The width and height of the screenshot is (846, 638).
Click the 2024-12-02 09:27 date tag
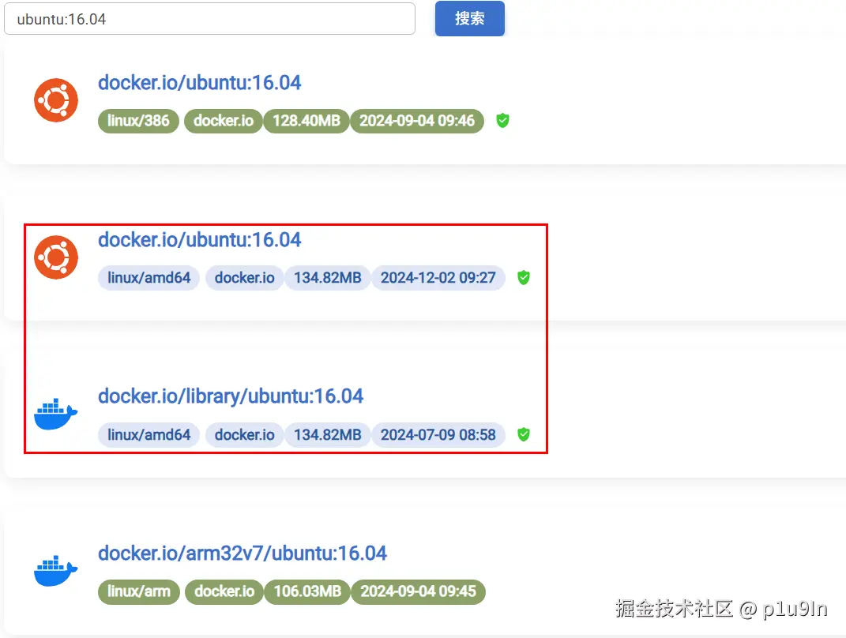point(438,278)
